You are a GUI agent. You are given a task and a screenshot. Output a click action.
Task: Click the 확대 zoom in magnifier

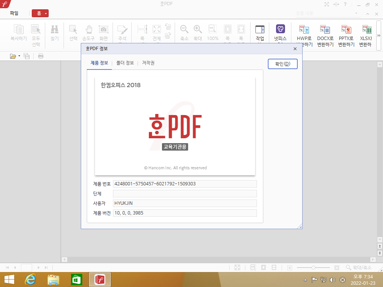[x=197, y=29]
